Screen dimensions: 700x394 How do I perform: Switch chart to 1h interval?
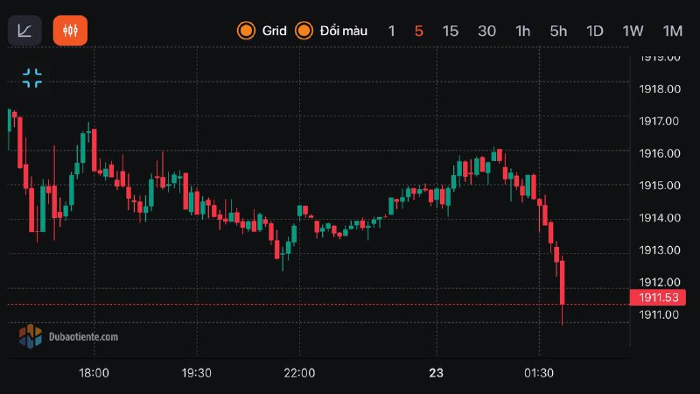pyautogui.click(x=523, y=31)
